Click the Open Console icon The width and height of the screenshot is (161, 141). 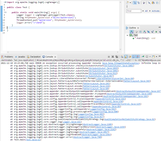point(154,57)
